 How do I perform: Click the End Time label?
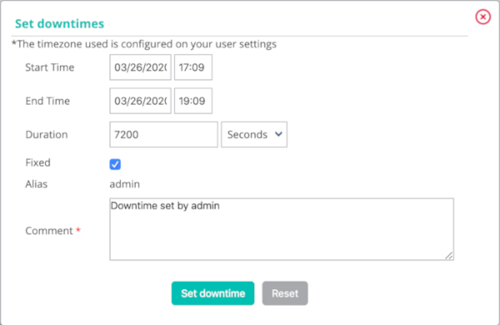click(x=47, y=101)
